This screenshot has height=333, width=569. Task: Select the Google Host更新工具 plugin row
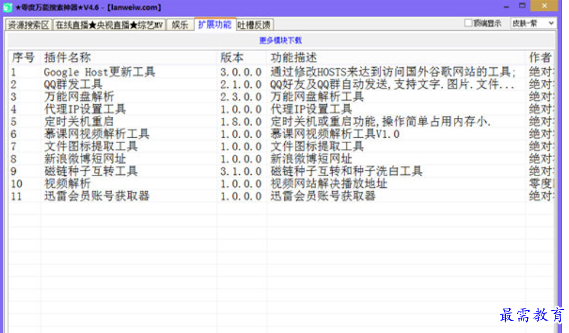point(99,72)
